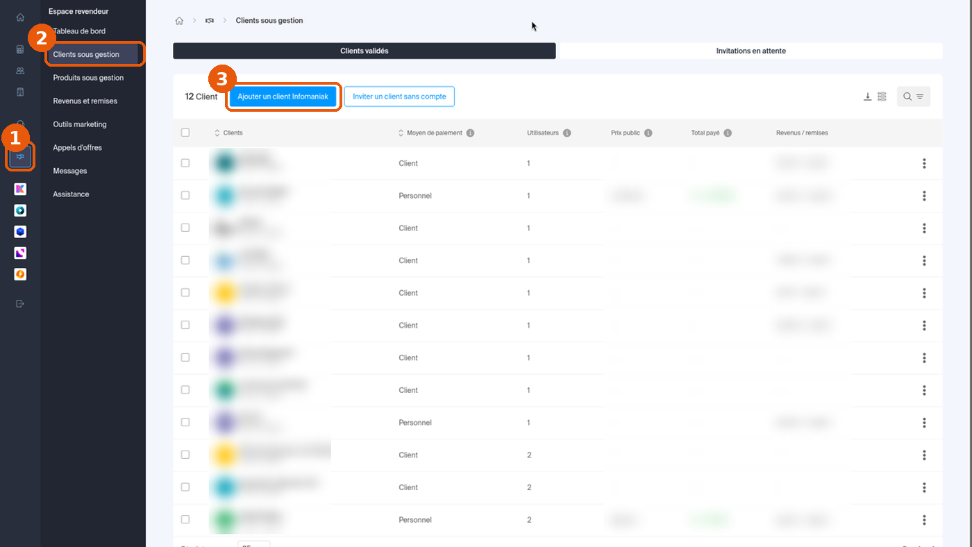Open Assistance in the sidebar
972x547 pixels.
click(x=71, y=194)
